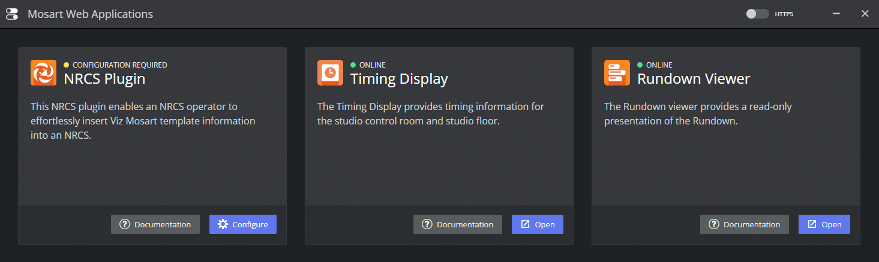
Task: Click the NRCS Plugin app icon
Action: [x=43, y=73]
